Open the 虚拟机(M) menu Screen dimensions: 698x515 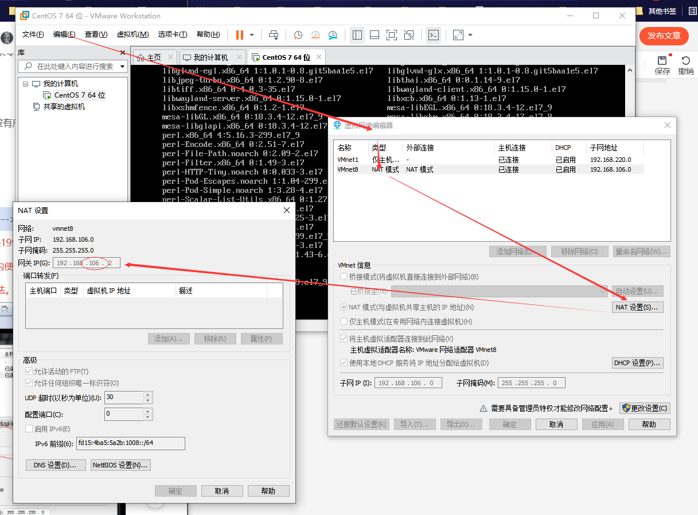(132, 34)
